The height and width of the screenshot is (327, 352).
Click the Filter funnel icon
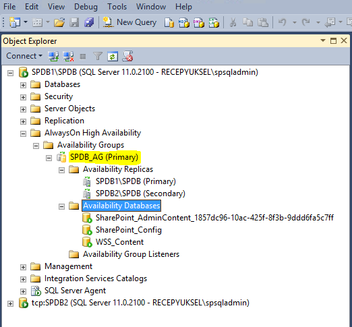tap(98, 56)
